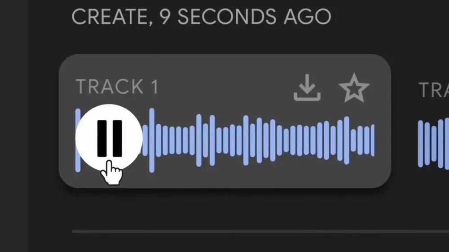Click the first waveform bar of Track 1
This screenshot has width=449, height=252.
coord(78,140)
